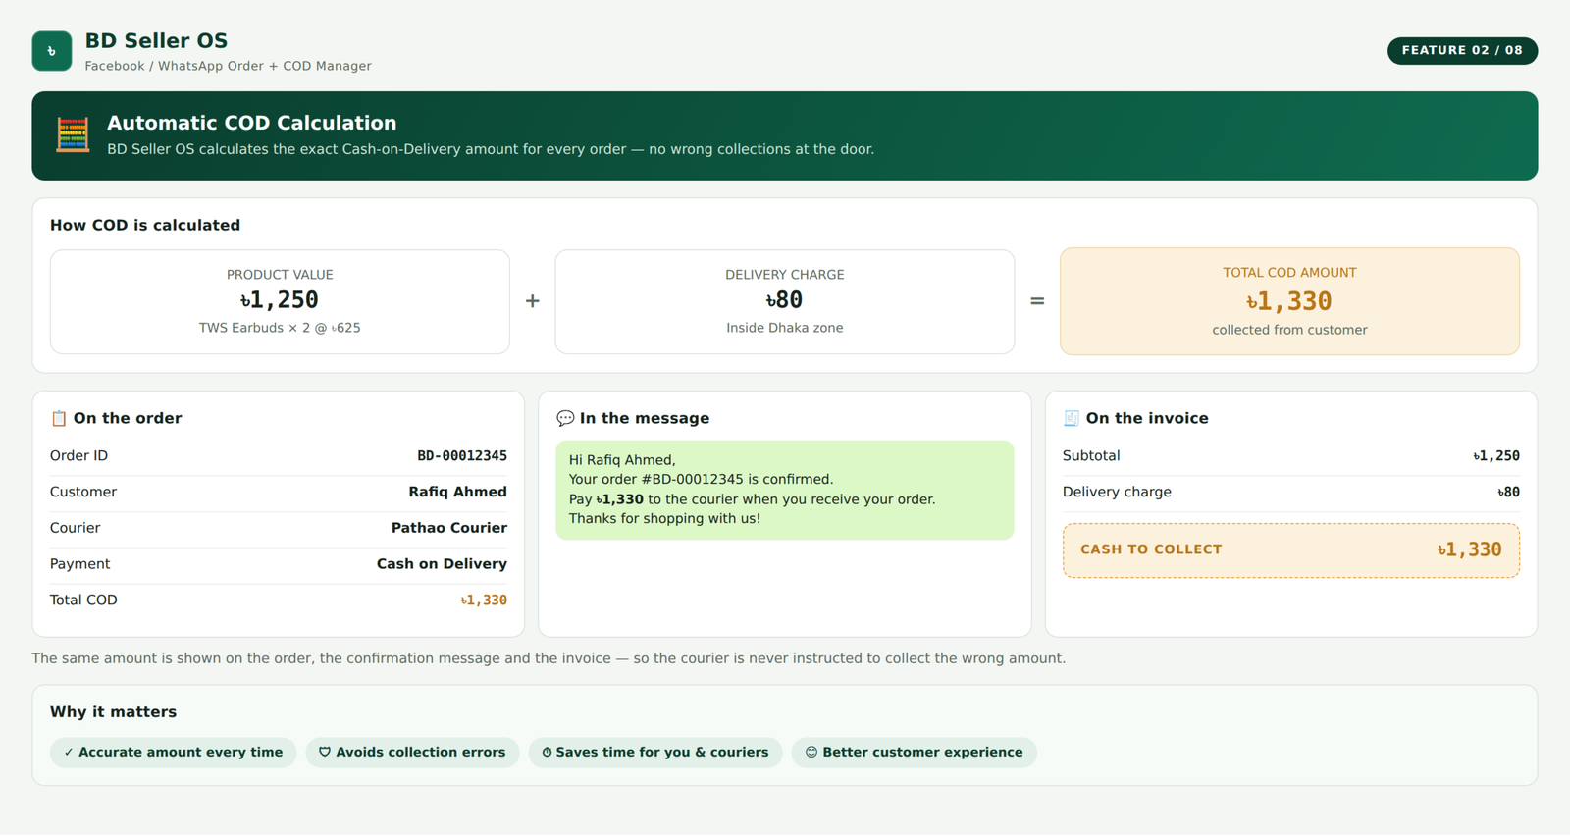Click the Total COD amount in the order card

(x=484, y=601)
